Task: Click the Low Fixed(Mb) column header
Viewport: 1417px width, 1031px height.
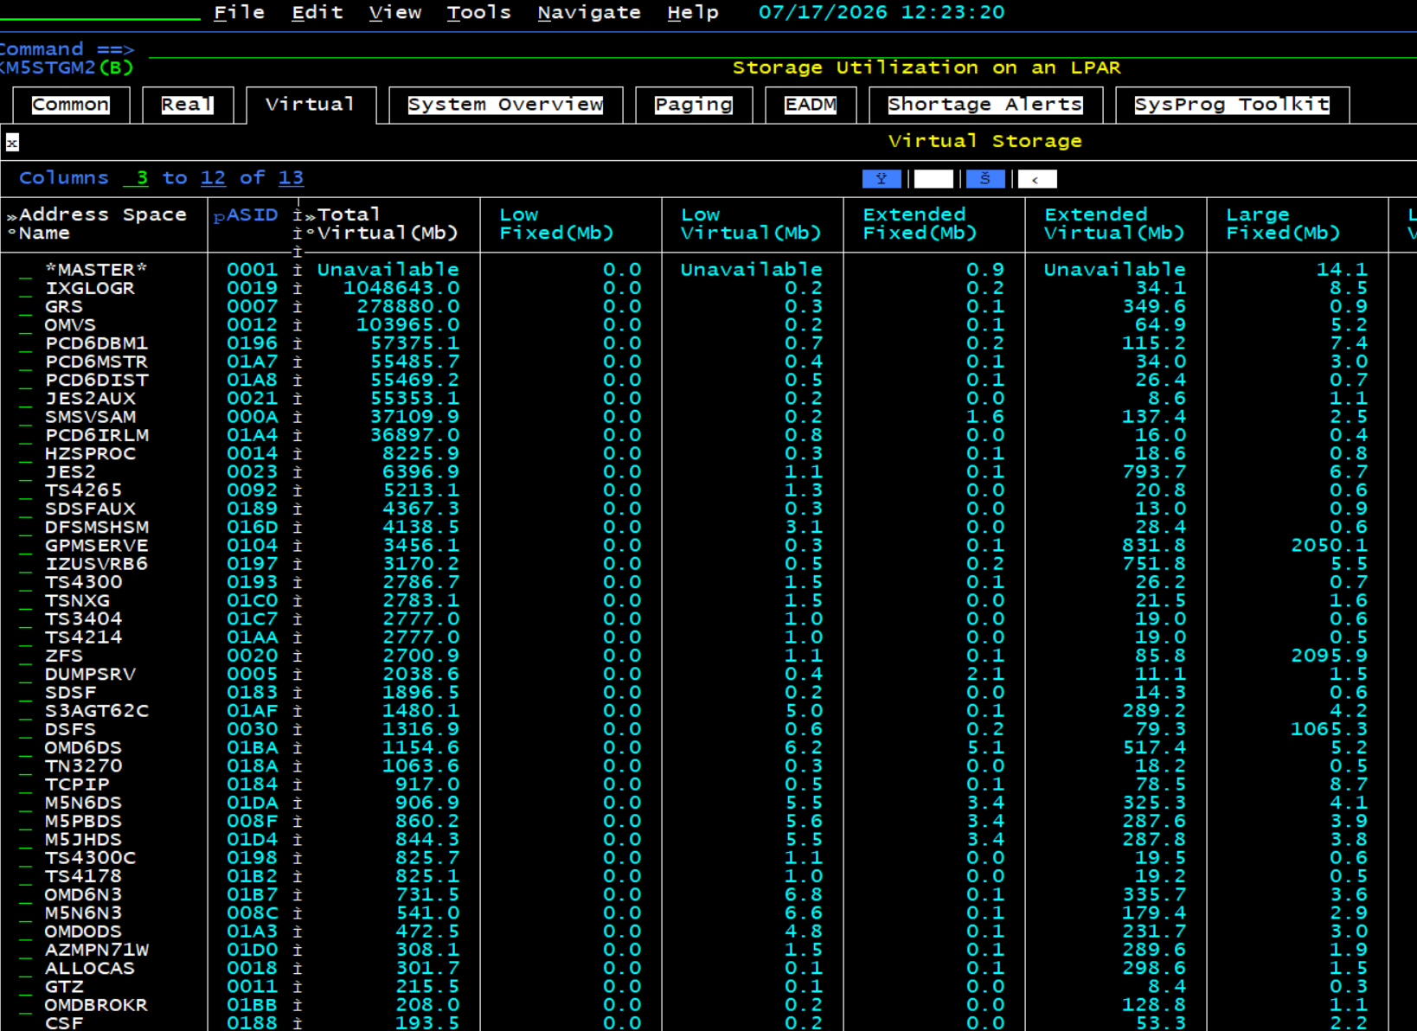Action: coord(556,224)
